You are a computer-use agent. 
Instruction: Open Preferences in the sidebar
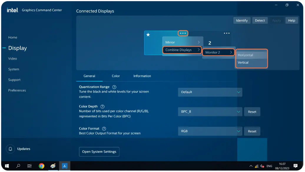17,90
